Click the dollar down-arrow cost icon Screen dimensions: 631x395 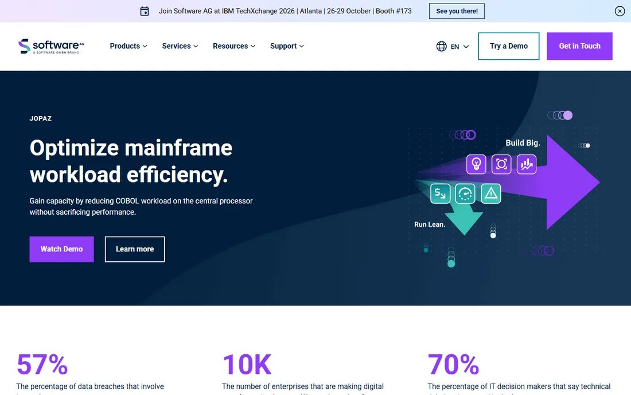click(x=440, y=193)
